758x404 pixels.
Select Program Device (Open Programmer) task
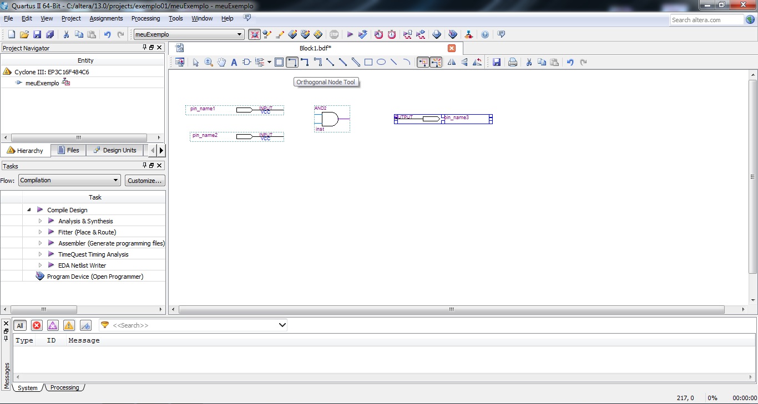pyautogui.click(x=95, y=277)
